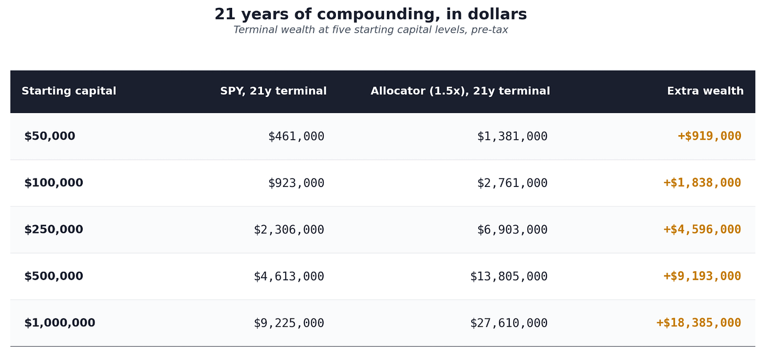Click the $500,000 row label
Viewport: 763px width, 354px height.
pyautogui.click(x=53, y=276)
